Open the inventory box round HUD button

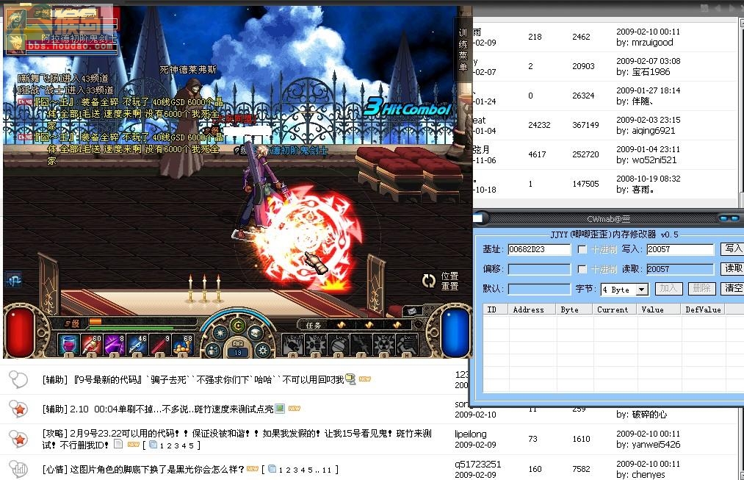256,332
